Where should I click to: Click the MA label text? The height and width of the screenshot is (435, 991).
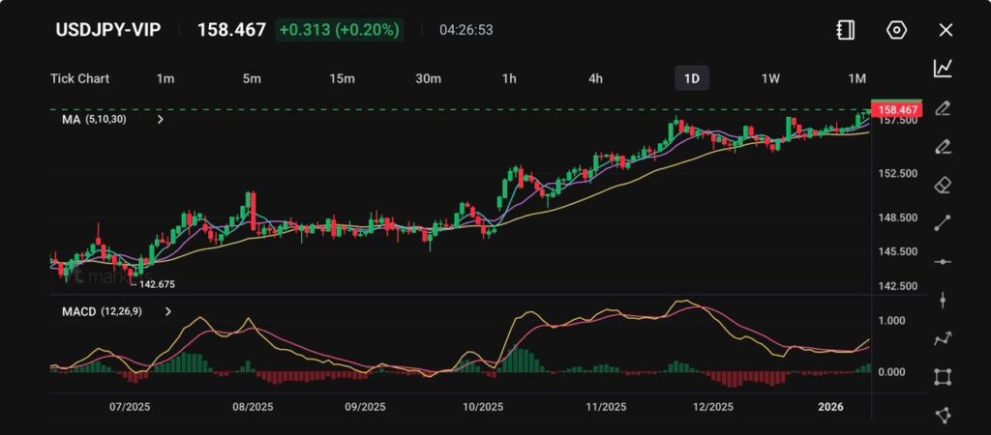coord(71,119)
